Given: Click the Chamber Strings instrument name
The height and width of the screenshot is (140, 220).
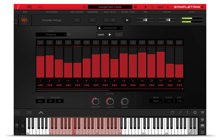Looking at the screenshot, I should (52, 20).
